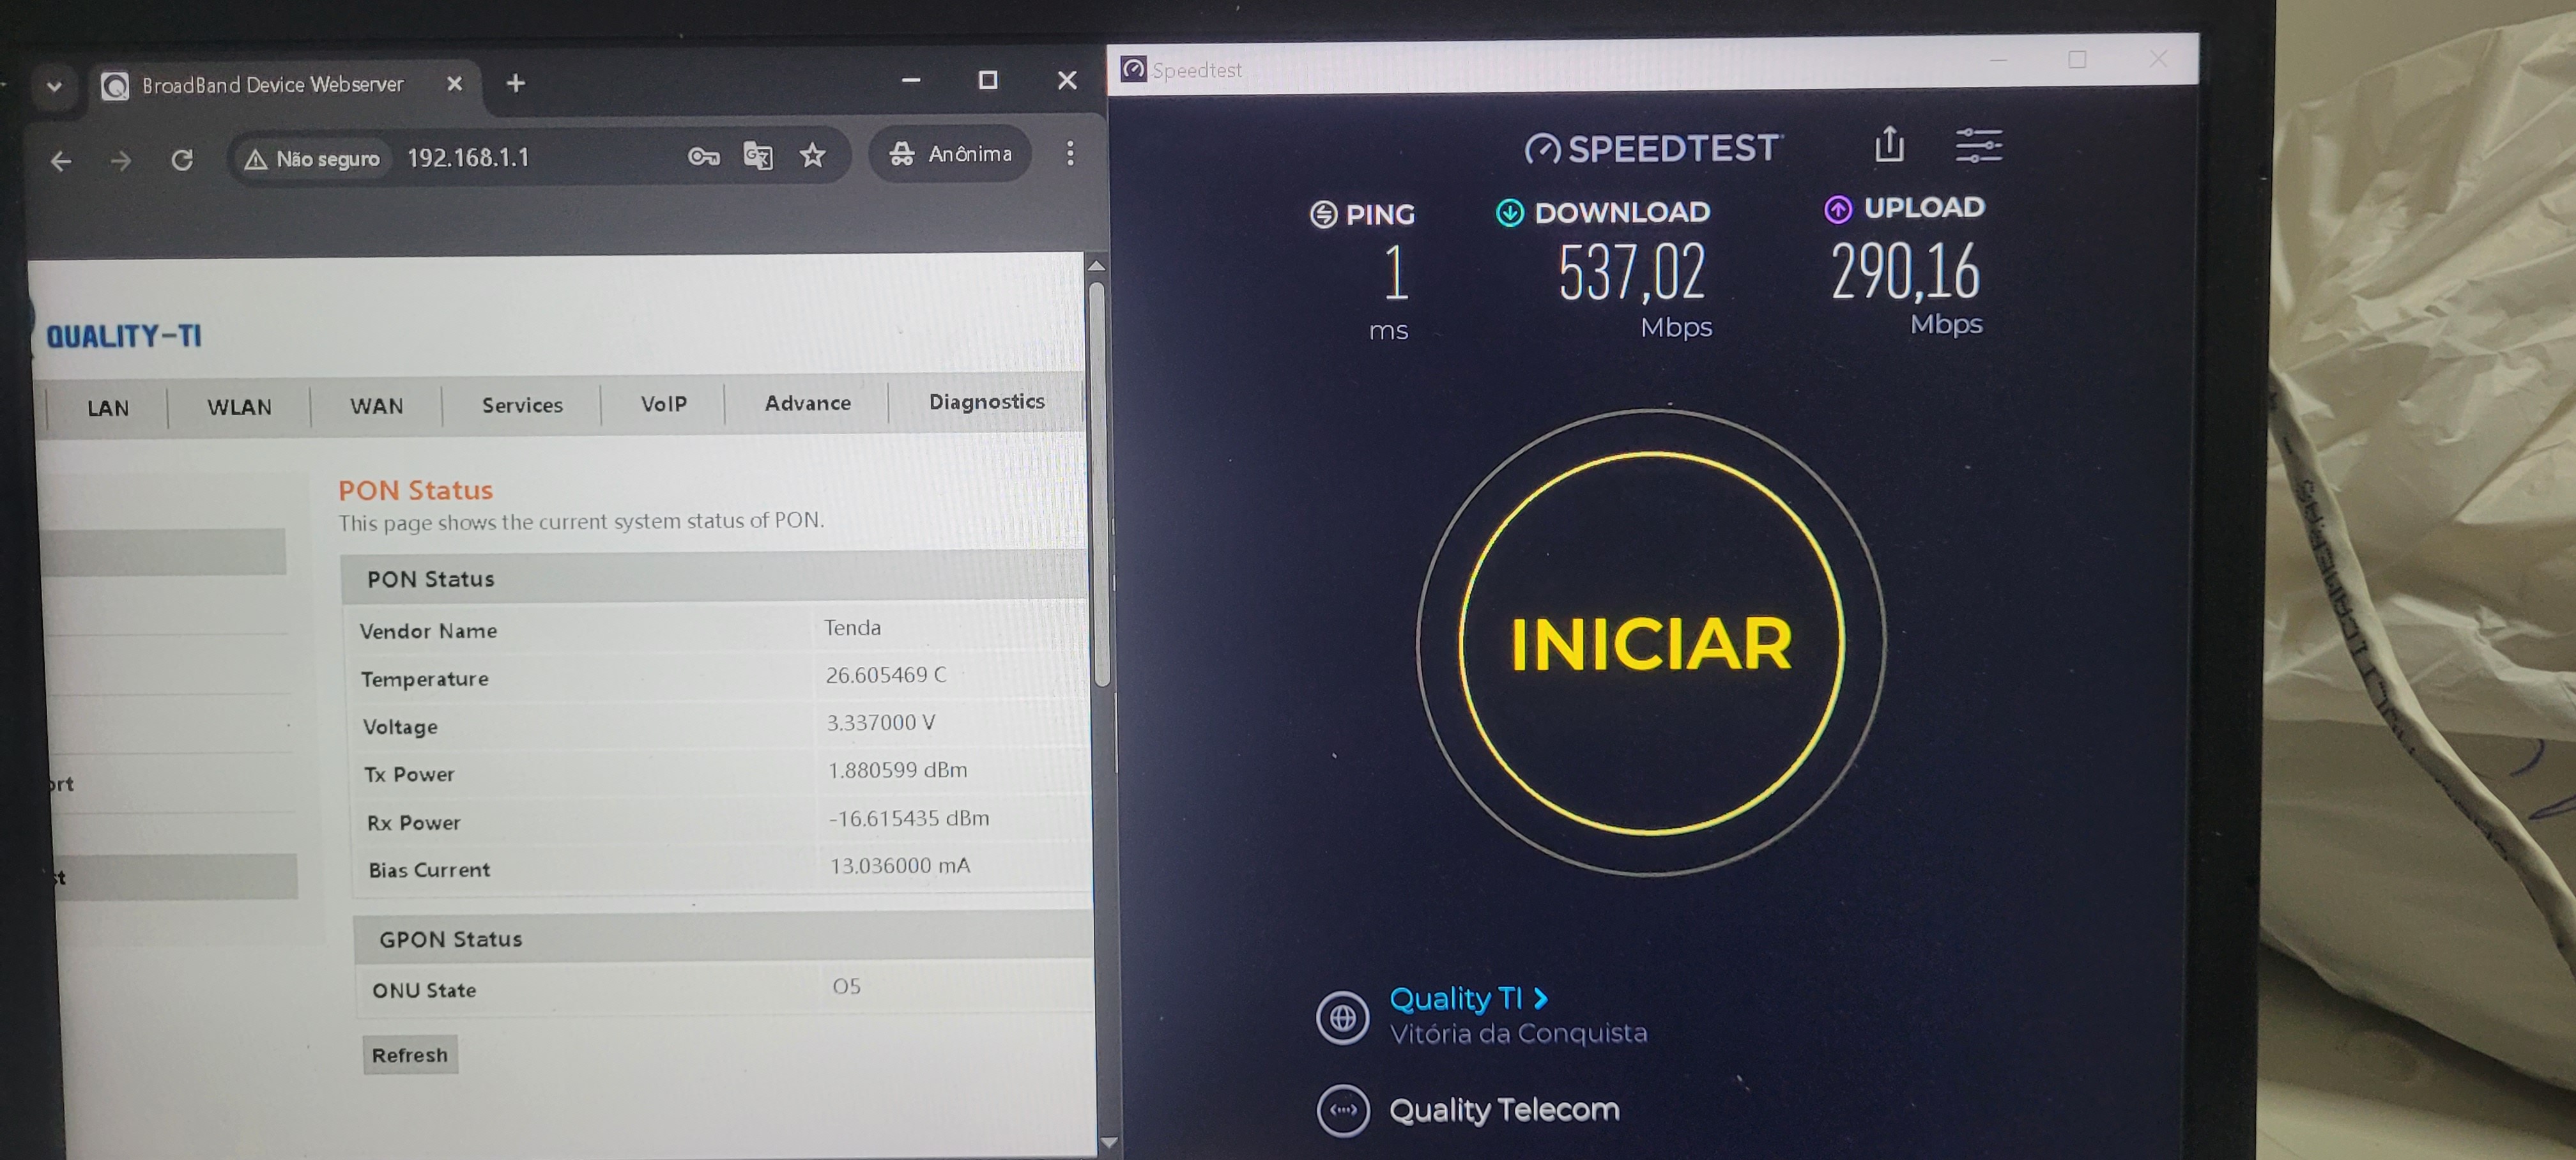Image resolution: width=2576 pixels, height=1160 pixels.
Task: Expand the tab search dropdown arrow
Action: click(x=54, y=86)
